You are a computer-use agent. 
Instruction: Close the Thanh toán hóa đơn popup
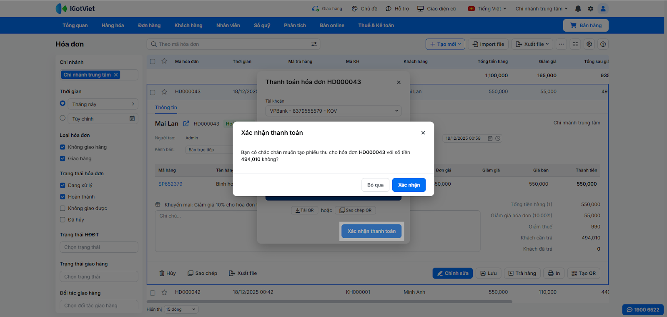coord(399,82)
